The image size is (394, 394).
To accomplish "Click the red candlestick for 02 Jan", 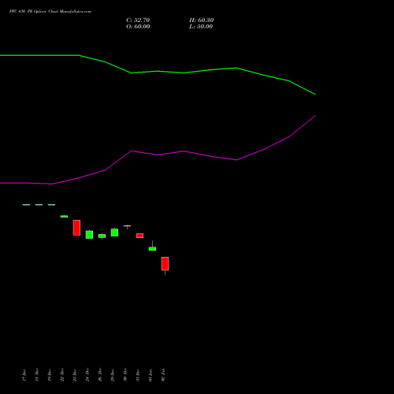I will tap(165, 264).
